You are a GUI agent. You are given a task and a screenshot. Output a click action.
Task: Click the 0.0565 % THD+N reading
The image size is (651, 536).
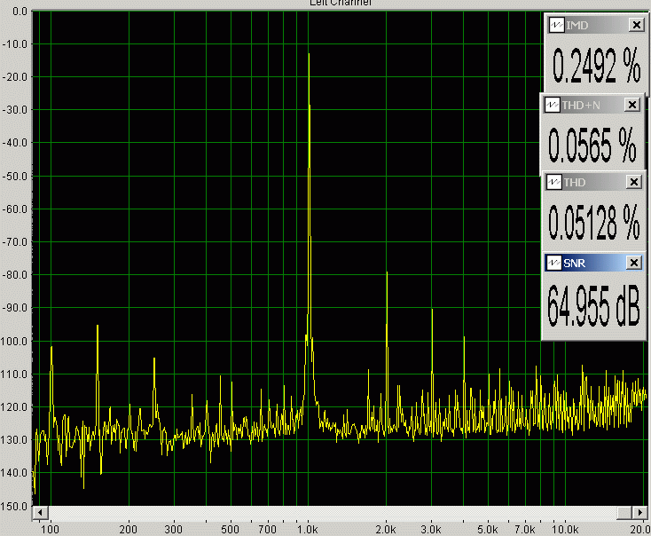(592, 145)
